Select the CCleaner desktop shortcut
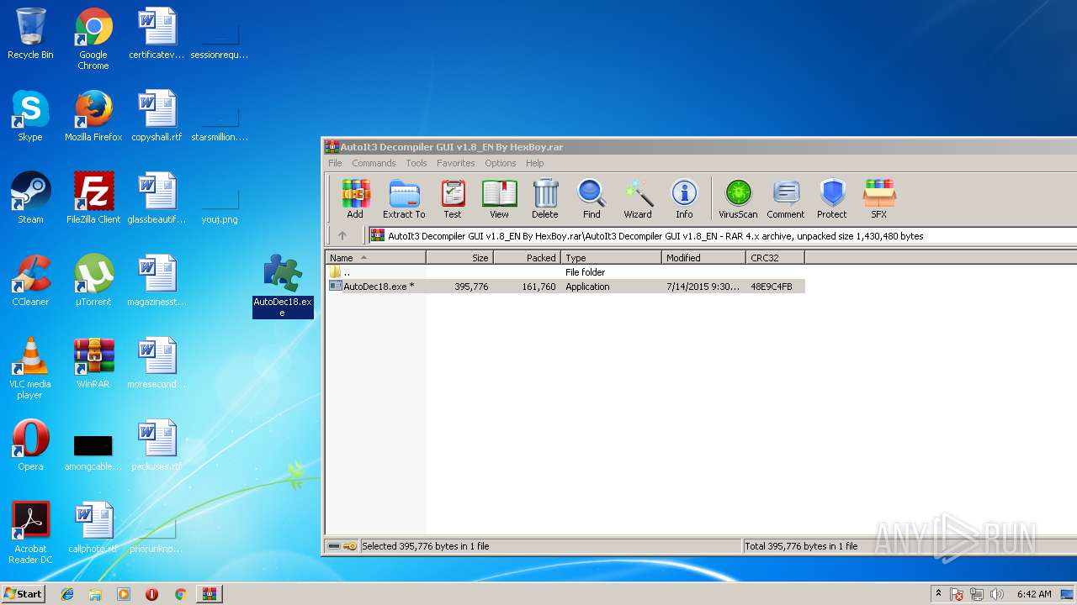Viewport: 1077px width, 605px height. 30,281
